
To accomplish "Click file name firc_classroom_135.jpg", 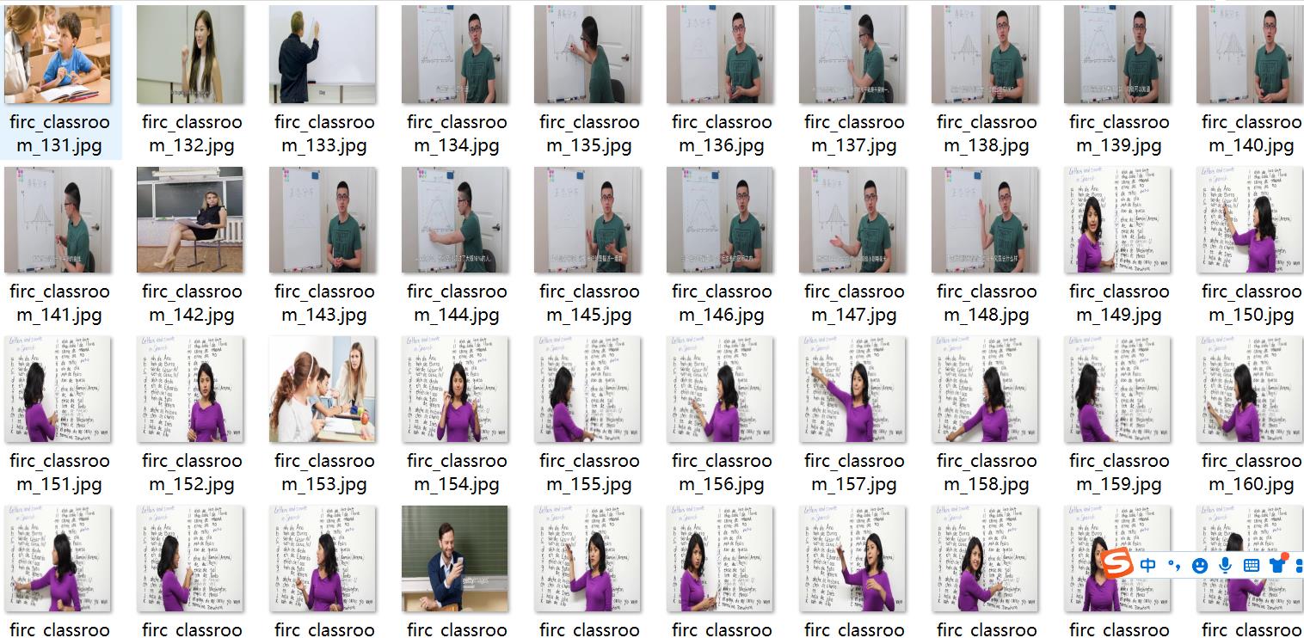I will [x=589, y=133].
